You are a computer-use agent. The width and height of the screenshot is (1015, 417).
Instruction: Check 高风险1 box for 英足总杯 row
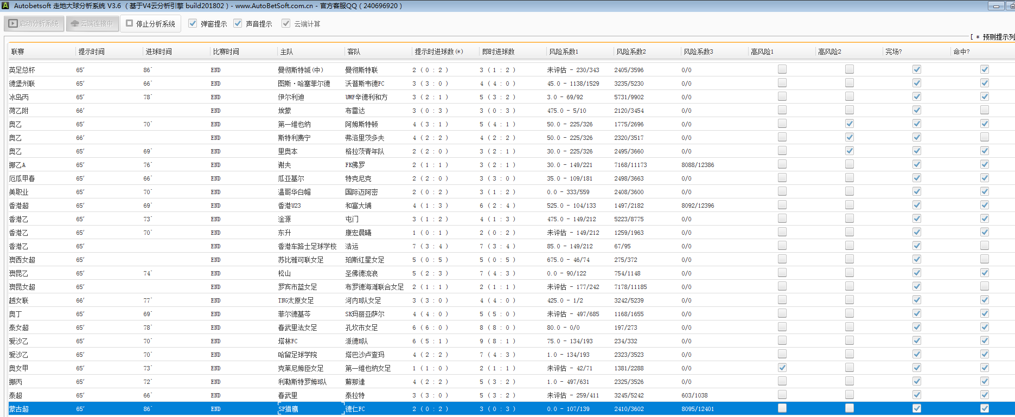[x=782, y=69]
